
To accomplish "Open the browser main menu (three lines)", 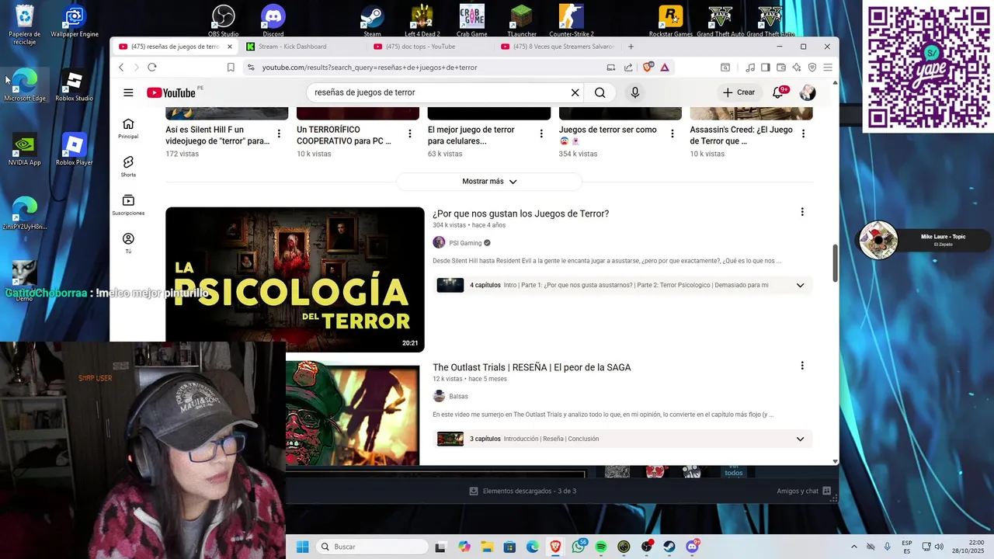I will click(x=828, y=68).
